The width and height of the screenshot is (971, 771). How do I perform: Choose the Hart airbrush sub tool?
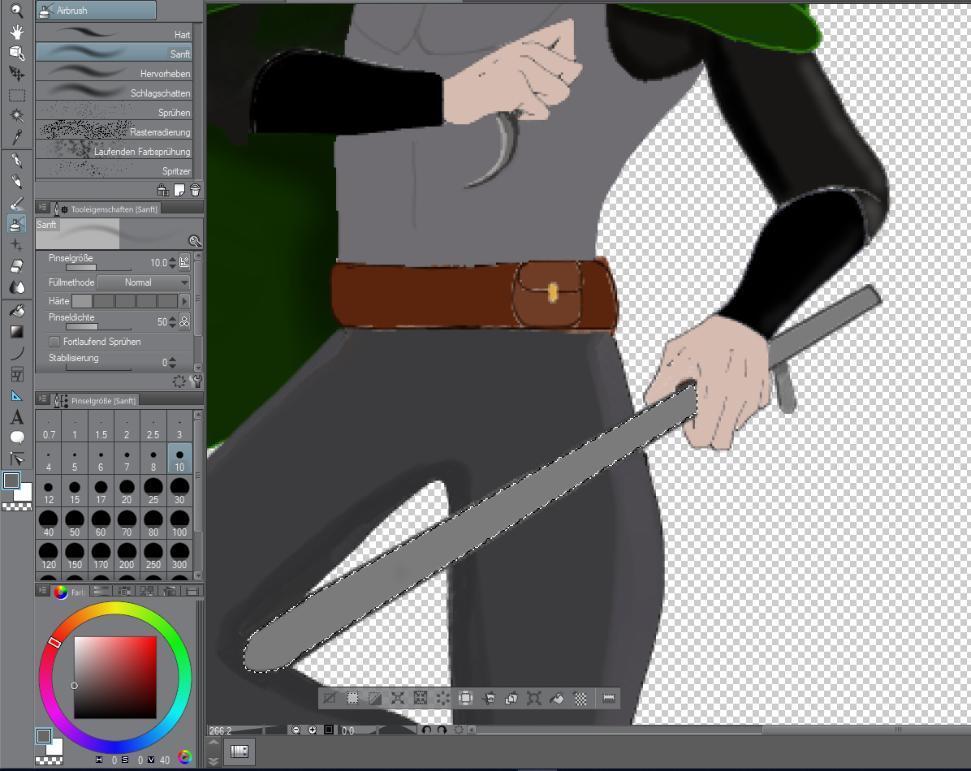tap(114, 32)
